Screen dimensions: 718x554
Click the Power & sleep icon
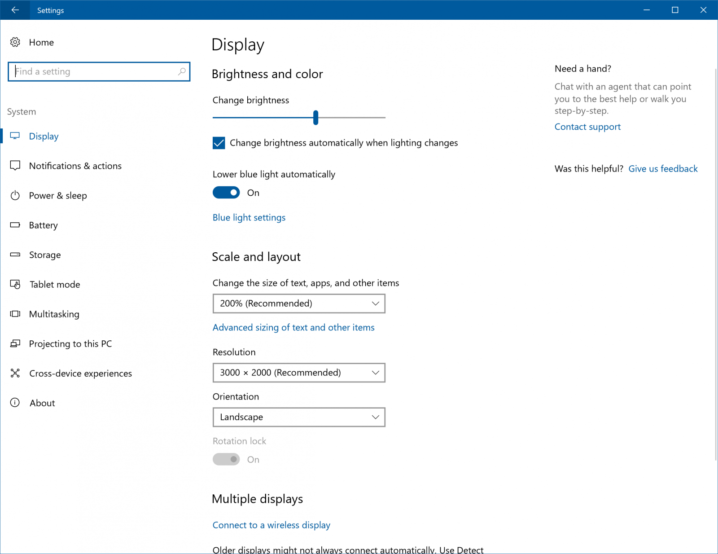(x=16, y=195)
